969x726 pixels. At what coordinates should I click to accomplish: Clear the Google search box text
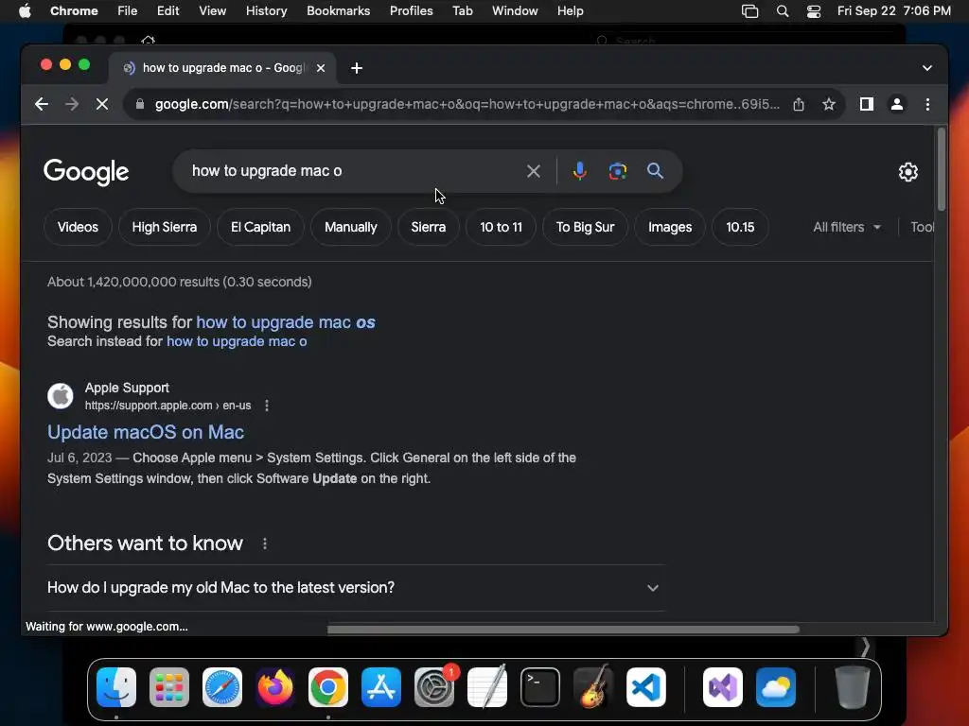534,171
